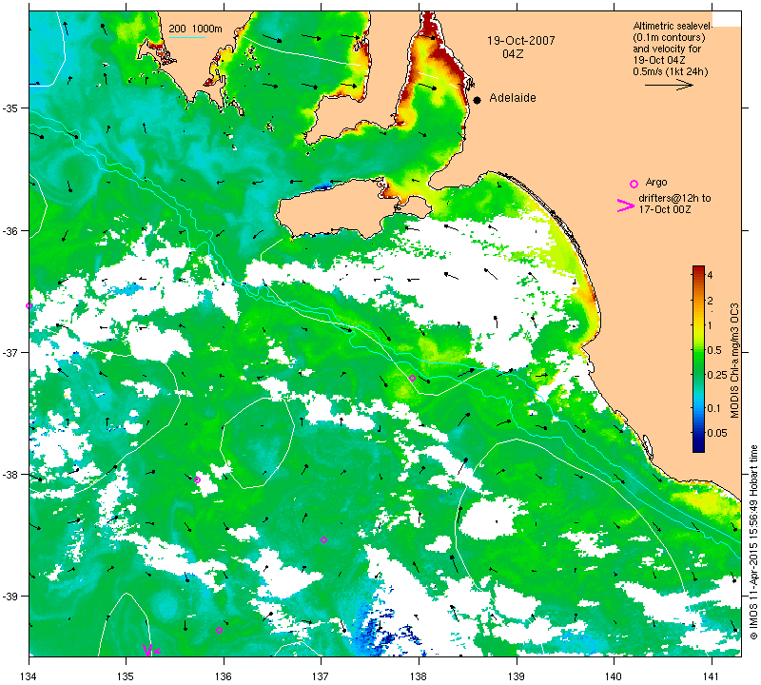Click the colorbar value label '0.25'
The width and height of the screenshot is (761, 685).
pos(717,375)
